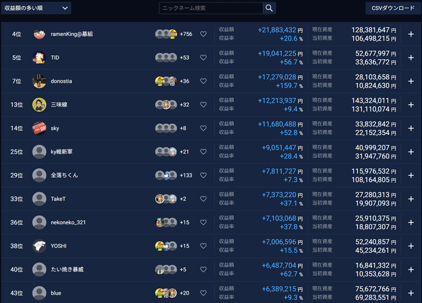Open the 収益額の多い順 sort dropdown
Viewport: 422px width, 303px height.
click(x=36, y=8)
